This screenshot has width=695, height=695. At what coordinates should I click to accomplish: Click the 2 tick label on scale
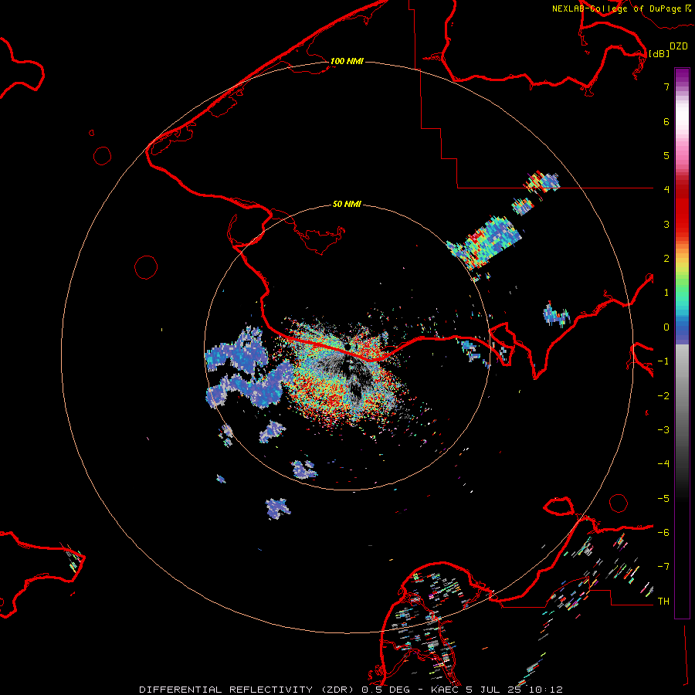[x=666, y=258]
